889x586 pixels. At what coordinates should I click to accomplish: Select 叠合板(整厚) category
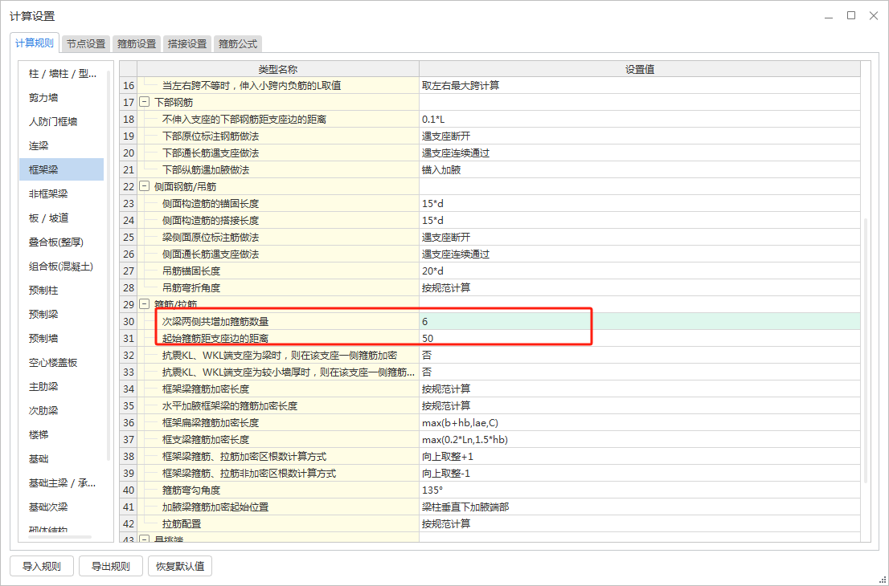click(x=61, y=242)
